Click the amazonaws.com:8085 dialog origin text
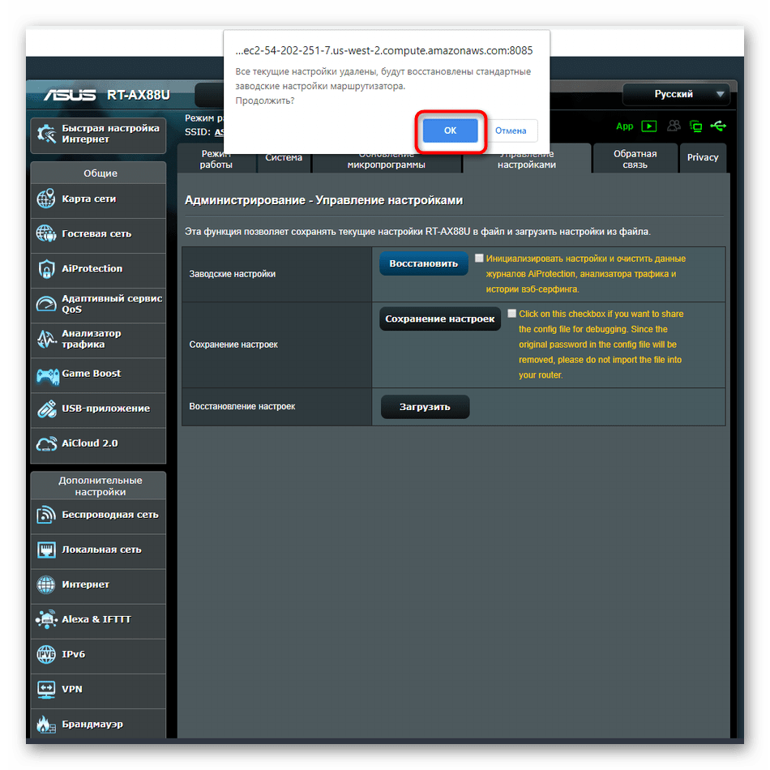This screenshot has height=770, width=770. click(384, 50)
